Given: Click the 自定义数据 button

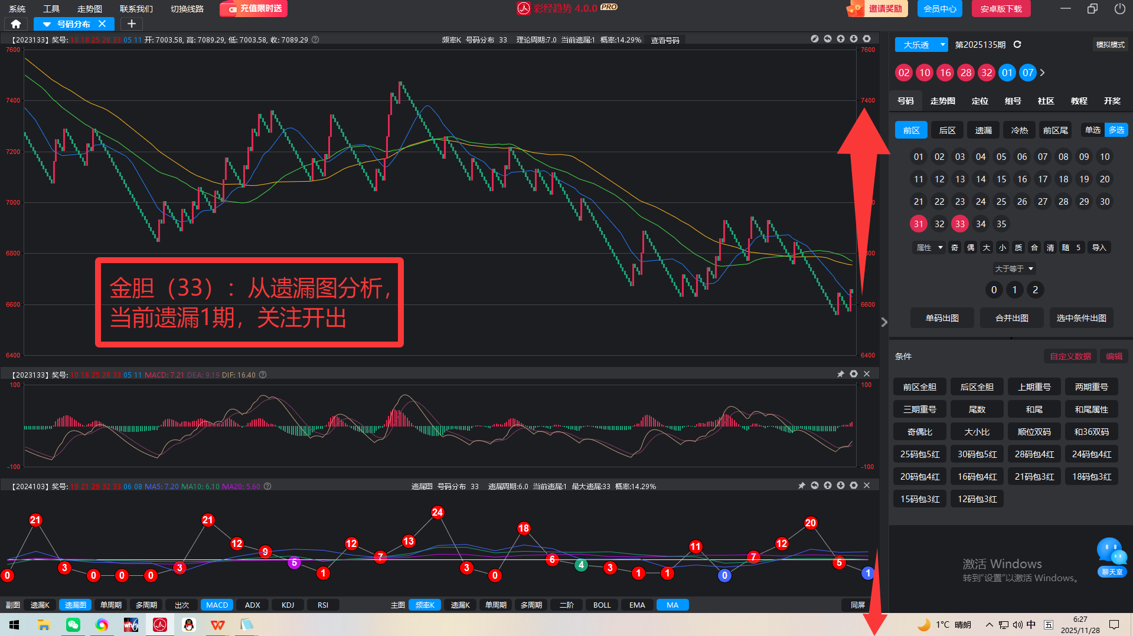Looking at the screenshot, I should pyautogui.click(x=1070, y=356).
